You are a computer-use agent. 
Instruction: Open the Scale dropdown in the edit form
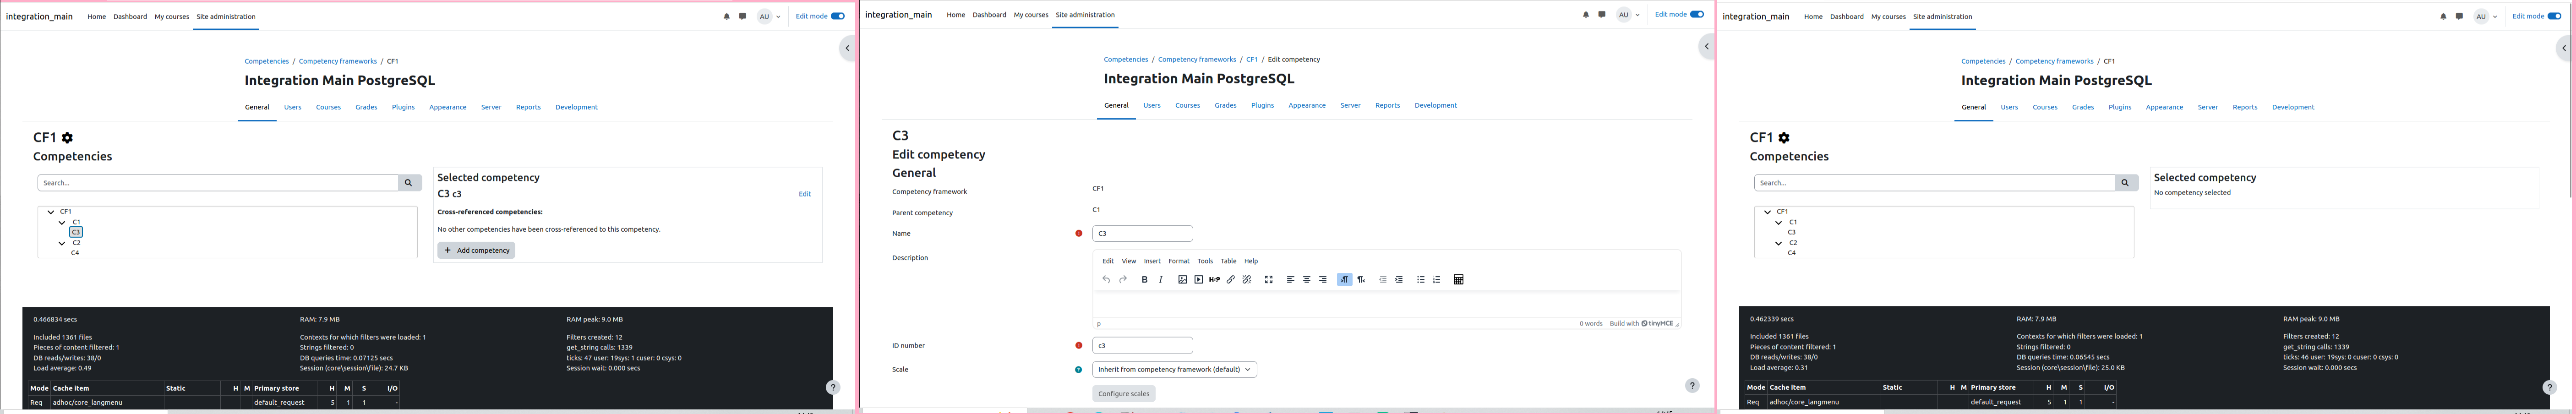1174,370
